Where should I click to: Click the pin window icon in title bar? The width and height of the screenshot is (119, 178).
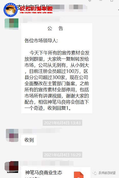90,1
